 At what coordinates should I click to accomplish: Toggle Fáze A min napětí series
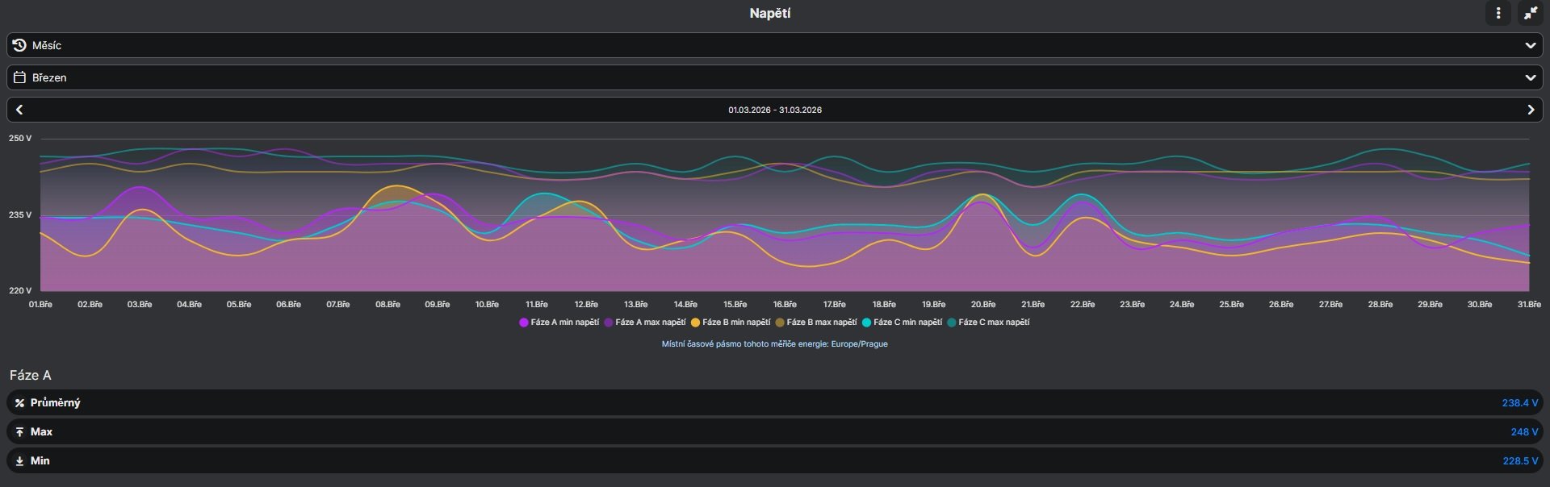click(x=559, y=323)
